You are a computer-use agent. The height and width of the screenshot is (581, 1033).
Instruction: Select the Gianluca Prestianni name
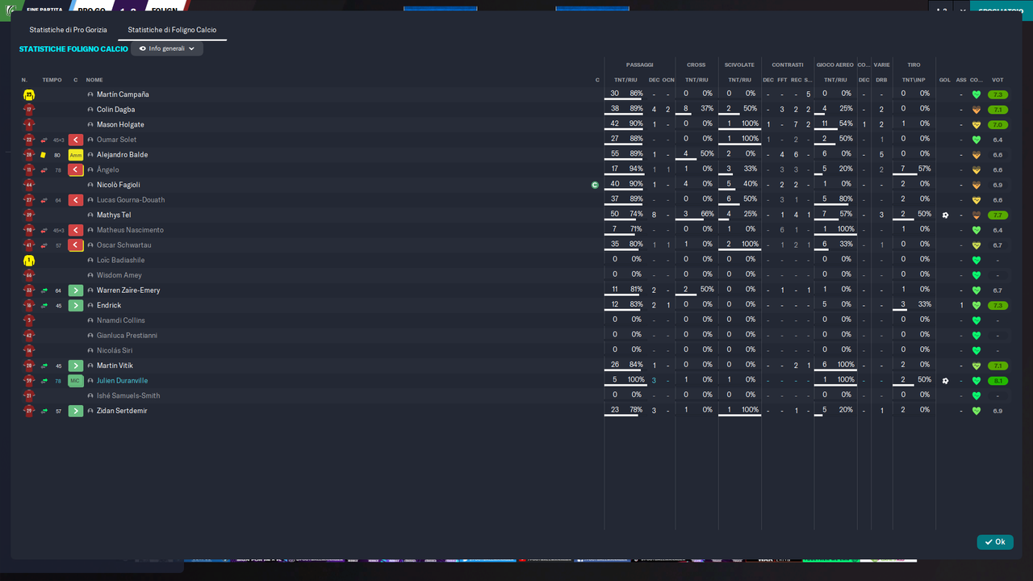point(127,336)
